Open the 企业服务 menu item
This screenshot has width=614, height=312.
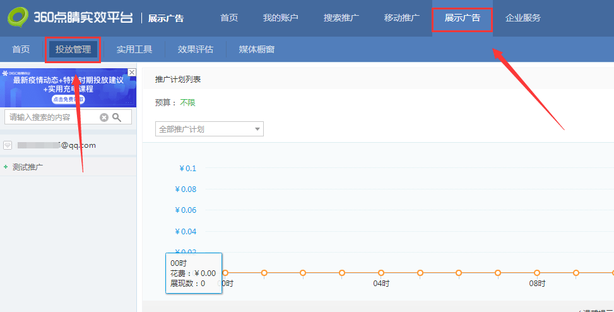[x=522, y=18]
